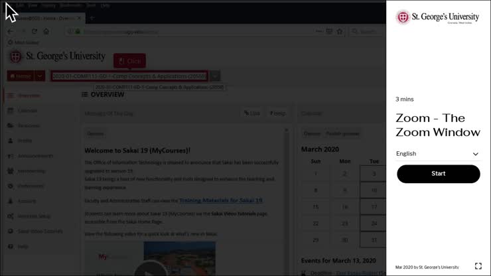Open the View menu in the browser

pyautogui.click(x=33, y=5)
